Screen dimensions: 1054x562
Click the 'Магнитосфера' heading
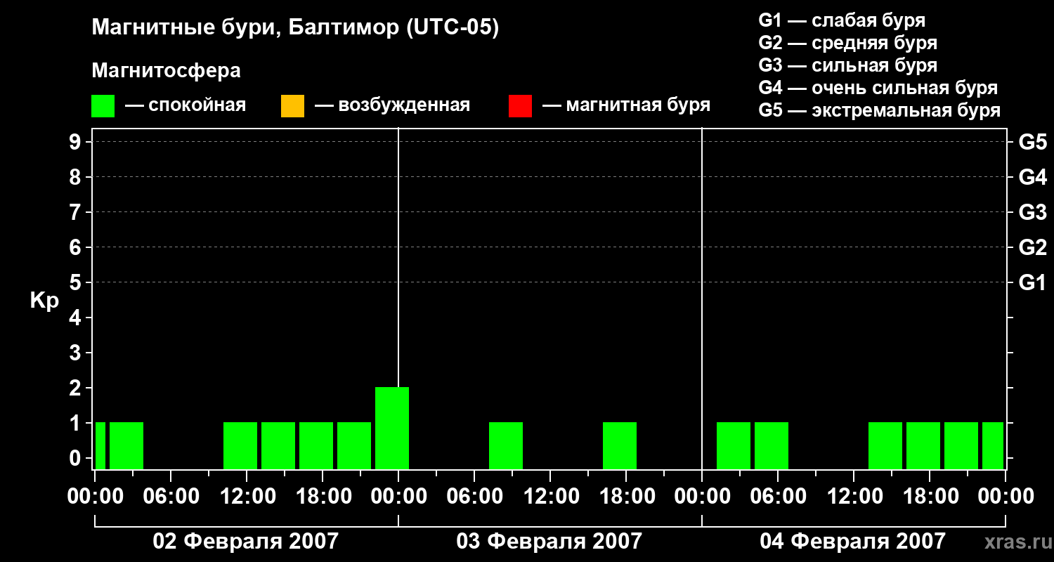click(166, 71)
